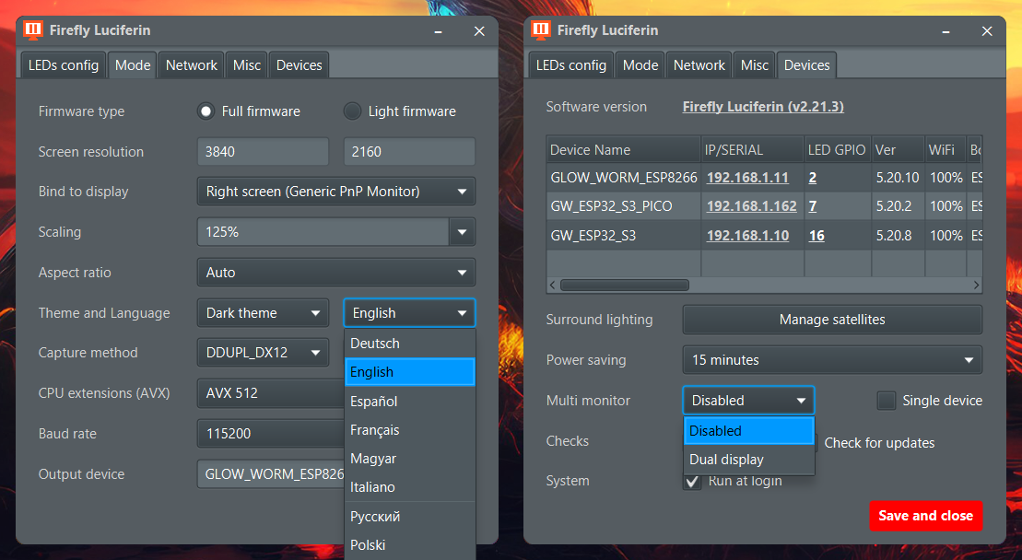This screenshot has width=1022, height=560.
Task: Click the devices table horizontal scrollbar thumb
Action: coord(625,286)
